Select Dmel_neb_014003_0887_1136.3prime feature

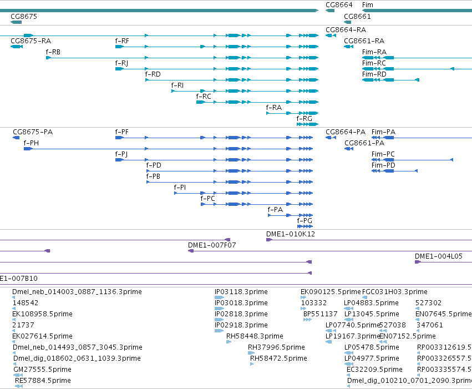[x=77, y=292]
